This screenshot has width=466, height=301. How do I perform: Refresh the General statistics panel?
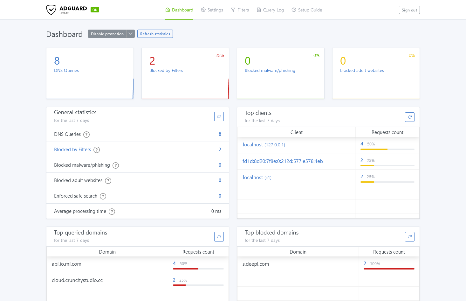click(219, 116)
